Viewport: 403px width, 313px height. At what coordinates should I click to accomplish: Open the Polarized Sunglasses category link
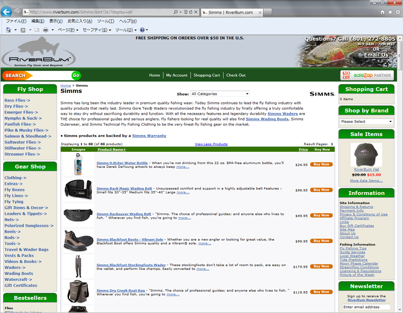(x=29, y=226)
